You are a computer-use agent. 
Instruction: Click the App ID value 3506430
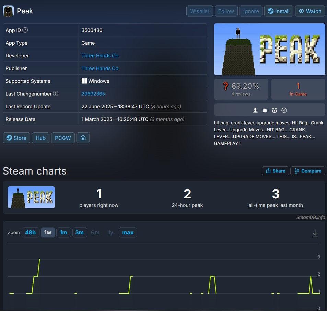[x=92, y=30]
